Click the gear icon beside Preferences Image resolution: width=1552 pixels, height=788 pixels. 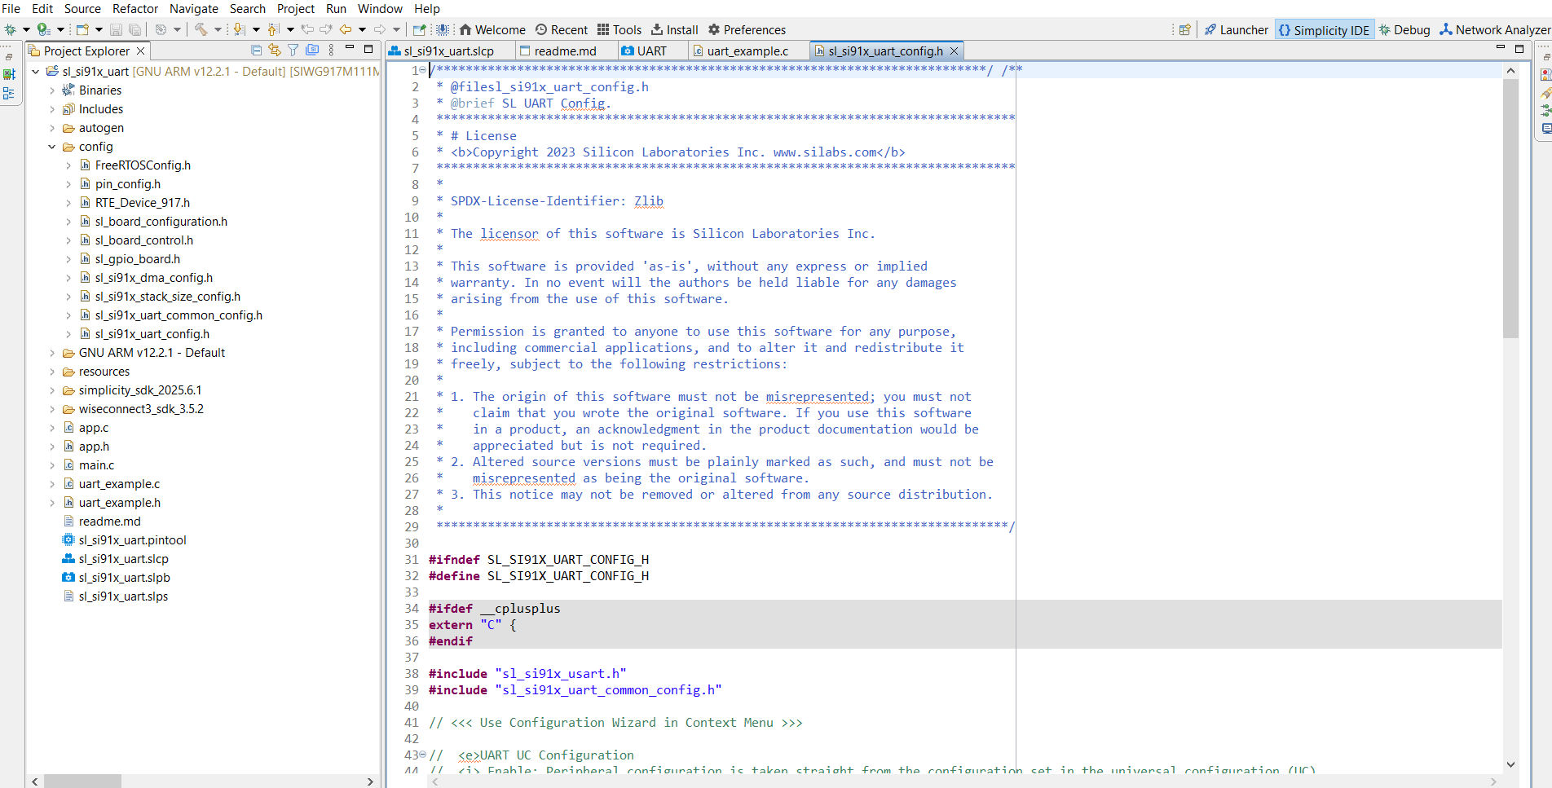coord(713,29)
